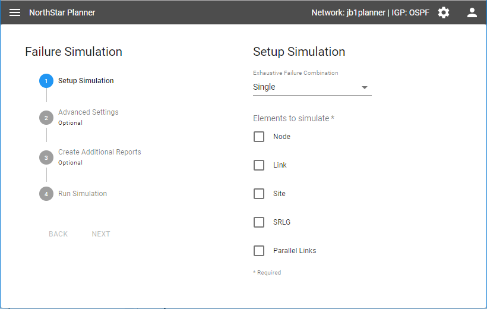Select step 2 circle icon
This screenshot has width=487, height=309.
(46, 117)
